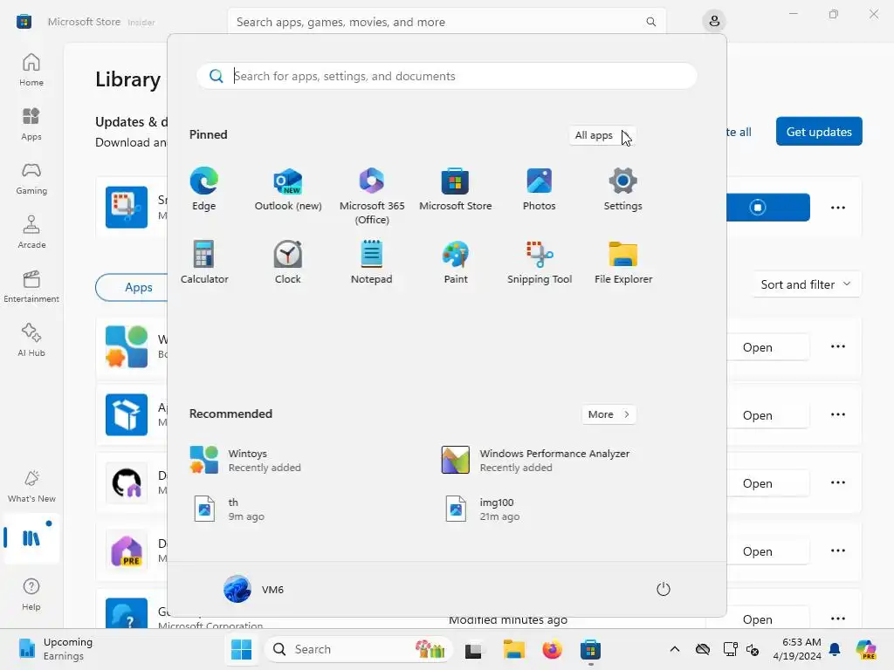Screen dimensions: 894x670
Task: Open Settings gear in Start menu
Action: coord(622,189)
